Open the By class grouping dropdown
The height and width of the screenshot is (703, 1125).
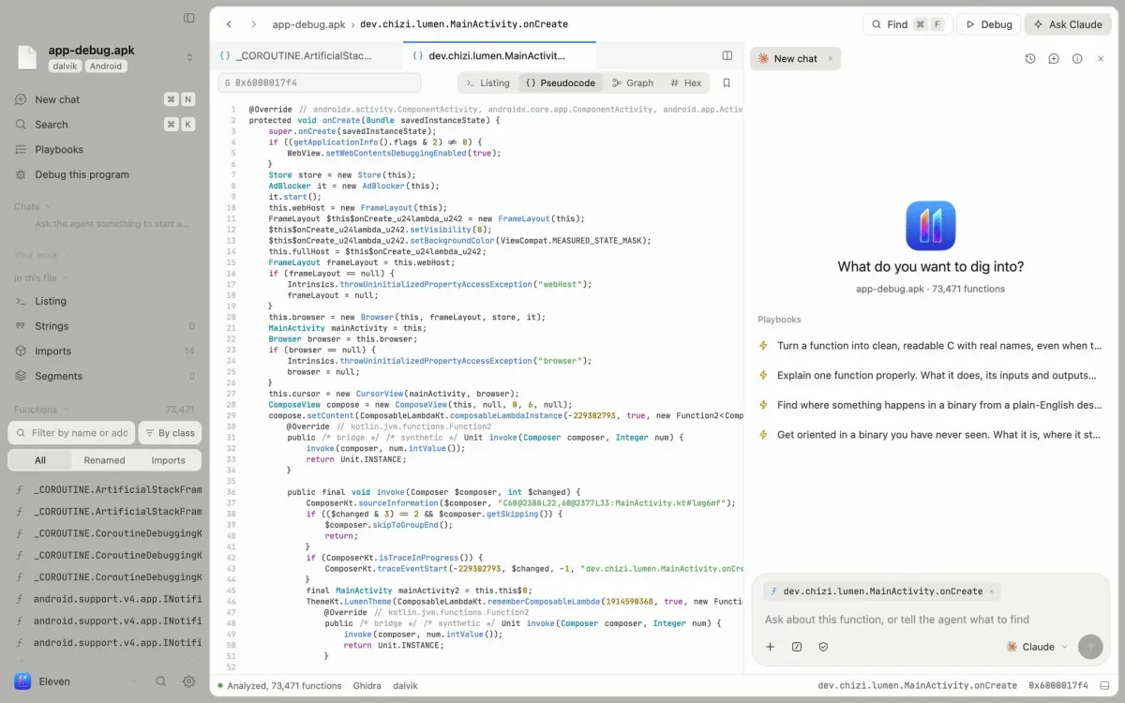click(170, 433)
